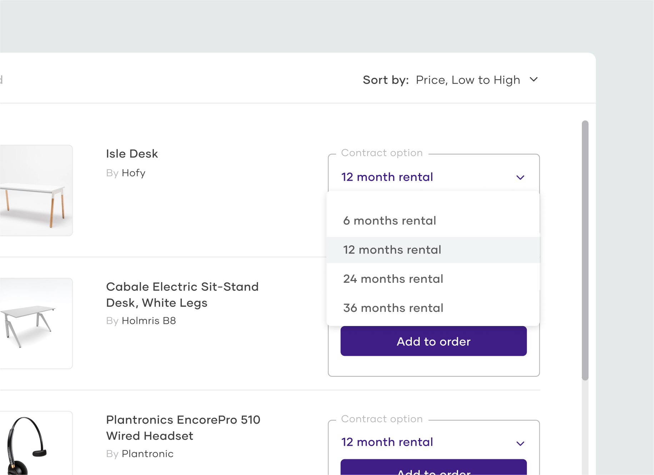The width and height of the screenshot is (654, 475).
Task: Click the product list vertical scrollbar
Action: (x=585, y=250)
